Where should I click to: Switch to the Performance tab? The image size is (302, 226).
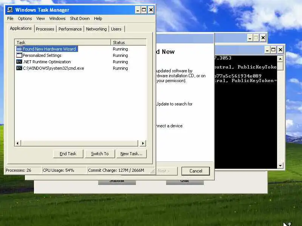(70, 29)
